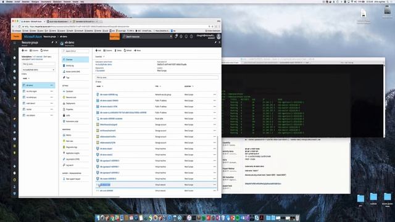Open Access control (IAM) menu item
The height and width of the screenshot is (222, 395).
point(75,72)
